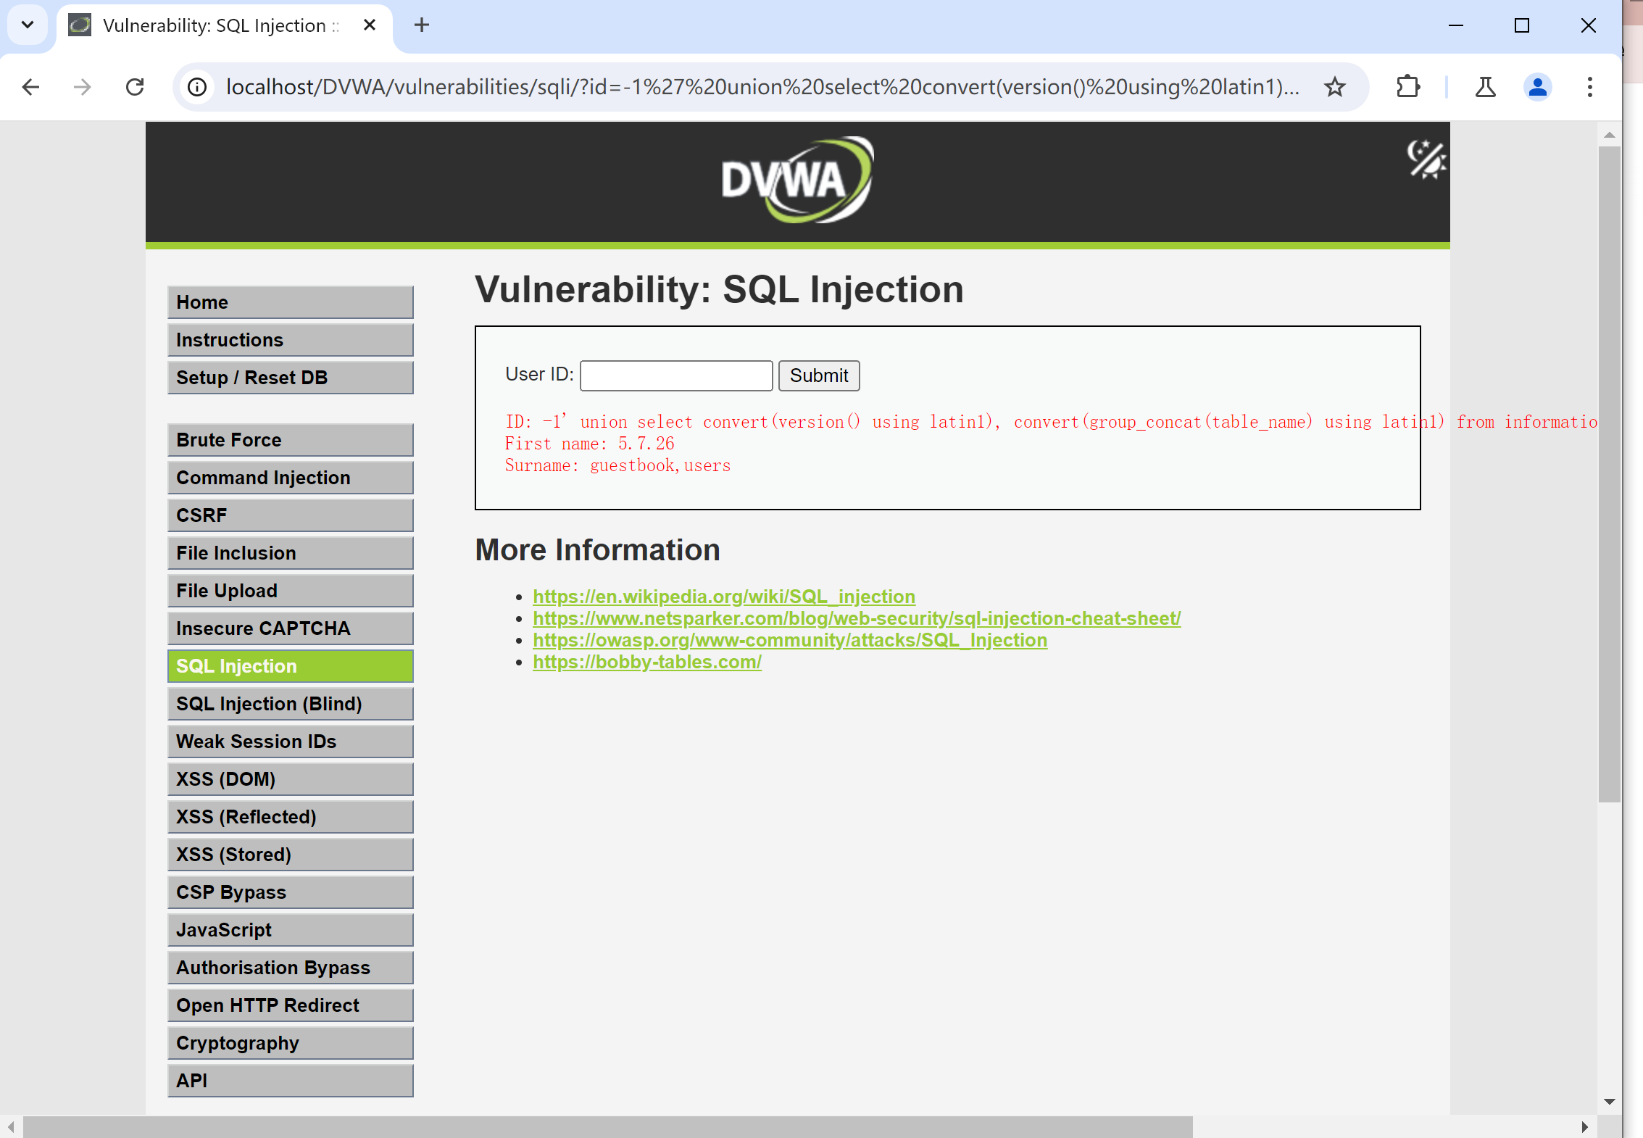Bookmark this page with star icon

1334,87
